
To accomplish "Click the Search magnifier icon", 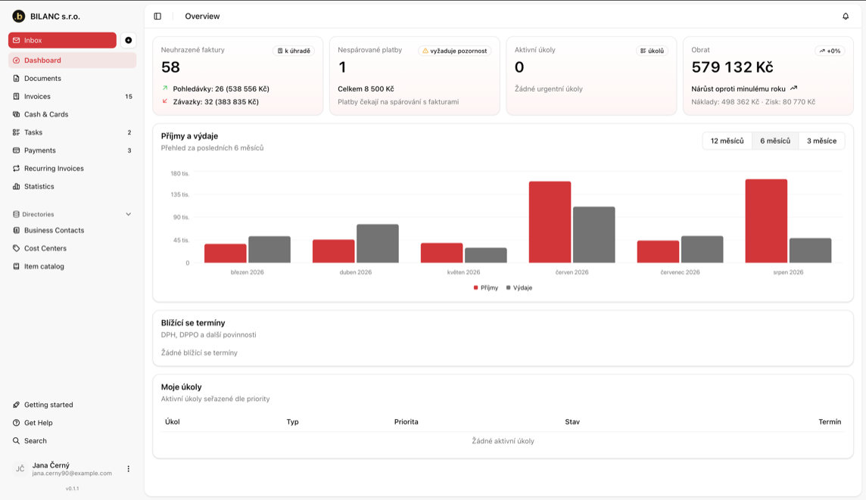I will (x=16, y=441).
